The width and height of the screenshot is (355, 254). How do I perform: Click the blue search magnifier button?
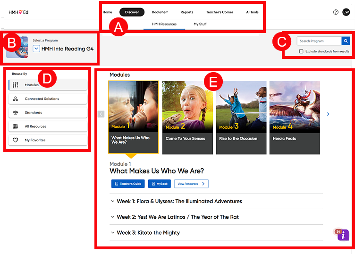click(346, 41)
